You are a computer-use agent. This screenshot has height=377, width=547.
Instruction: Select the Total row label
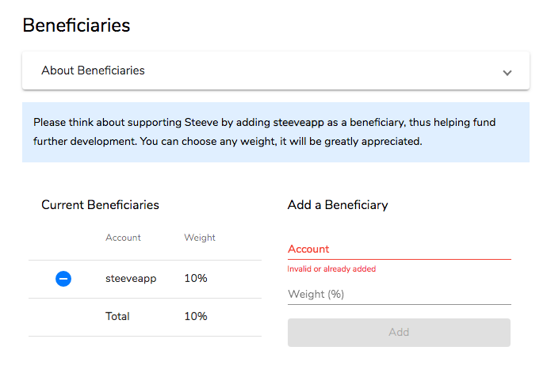[x=117, y=316]
